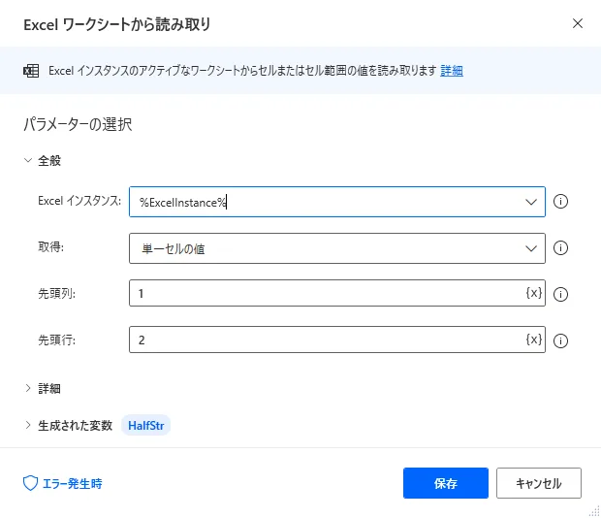Screen dimensions: 601x518
Task: Click the 保存 button
Action: click(446, 482)
